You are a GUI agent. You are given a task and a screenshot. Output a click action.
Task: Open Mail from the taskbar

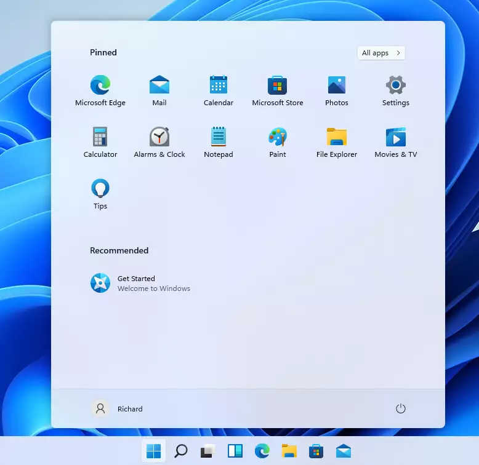pos(344,451)
